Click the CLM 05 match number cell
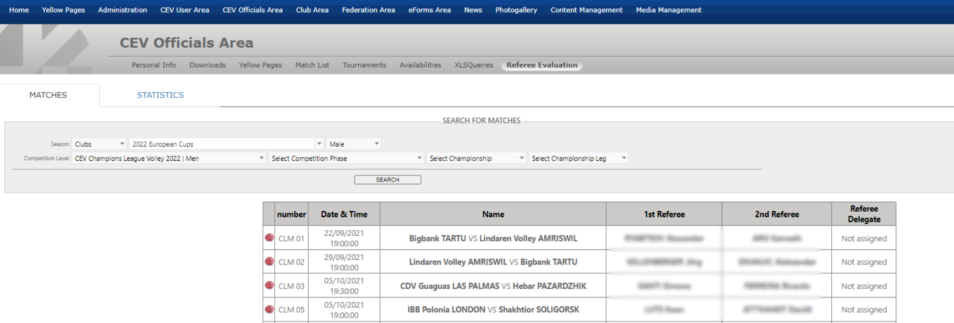The image size is (954, 323). (291, 309)
